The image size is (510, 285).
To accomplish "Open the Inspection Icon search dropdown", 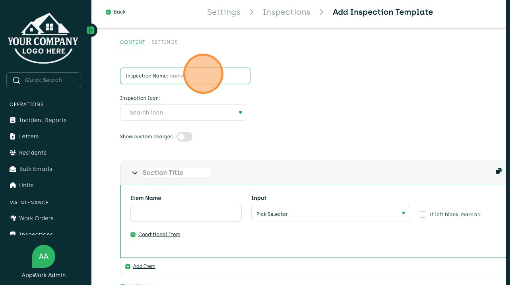I will (x=184, y=112).
